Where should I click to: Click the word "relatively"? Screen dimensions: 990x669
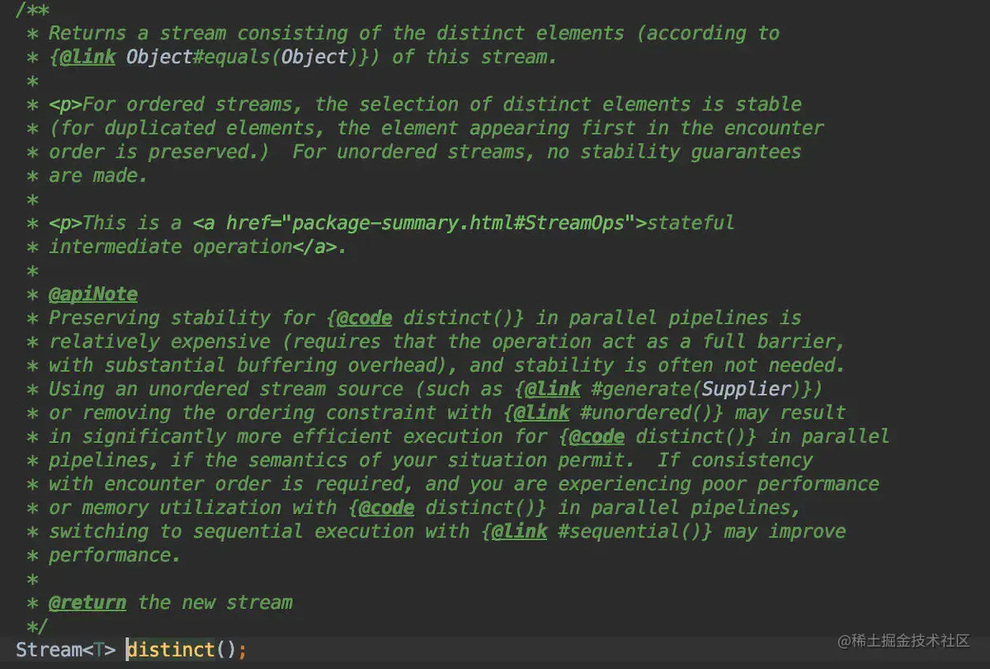pyautogui.click(x=104, y=342)
